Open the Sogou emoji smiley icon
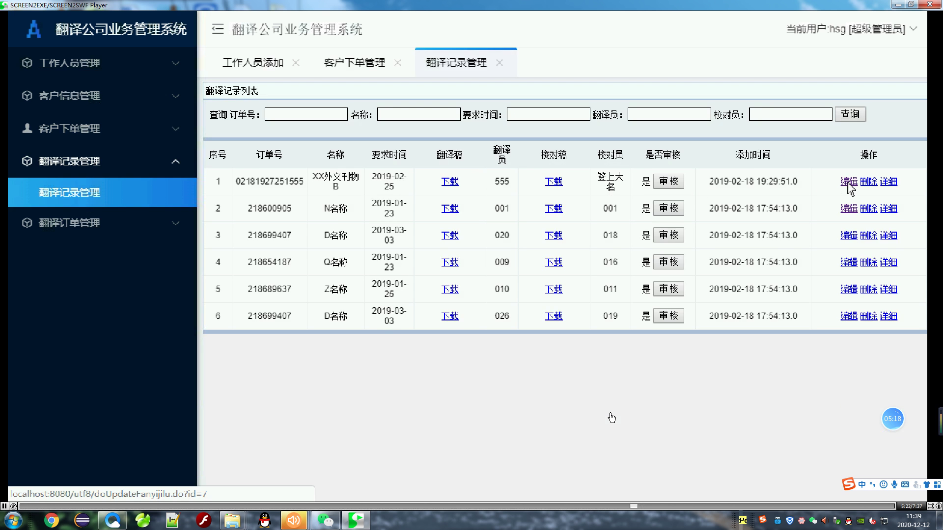The image size is (943, 530). click(884, 484)
